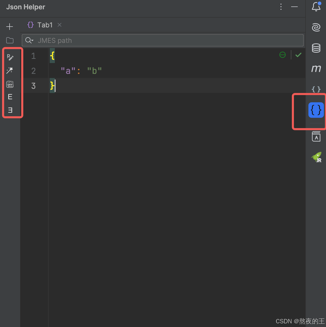Open the folder icon in left toolbar
The width and height of the screenshot is (326, 327).
(x=10, y=40)
